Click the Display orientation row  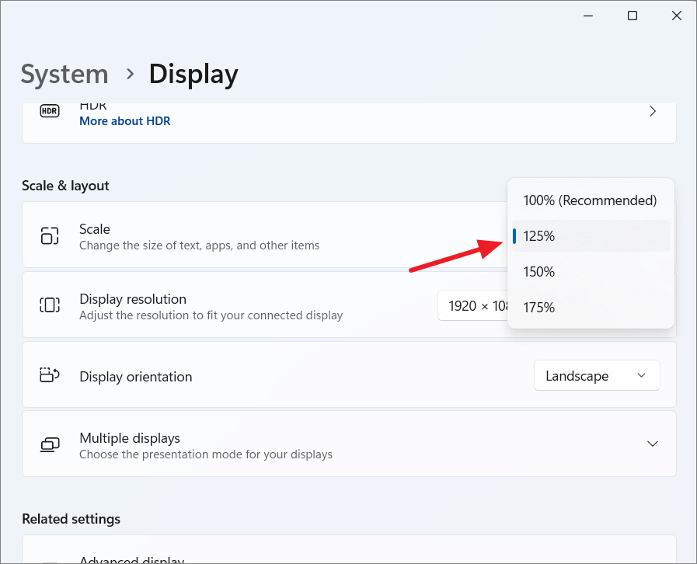click(x=311, y=375)
